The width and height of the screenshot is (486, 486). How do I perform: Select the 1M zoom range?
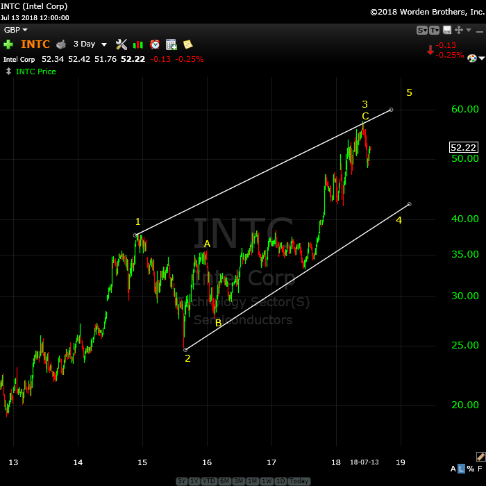click(x=252, y=481)
